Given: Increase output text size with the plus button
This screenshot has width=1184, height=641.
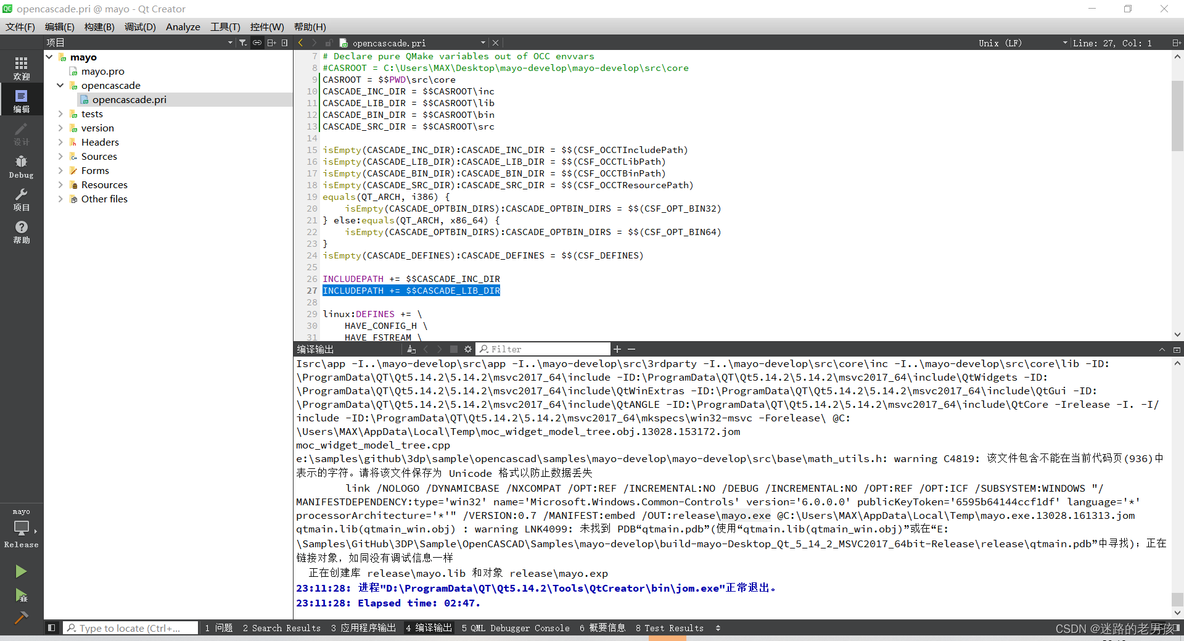Looking at the screenshot, I should click(617, 349).
